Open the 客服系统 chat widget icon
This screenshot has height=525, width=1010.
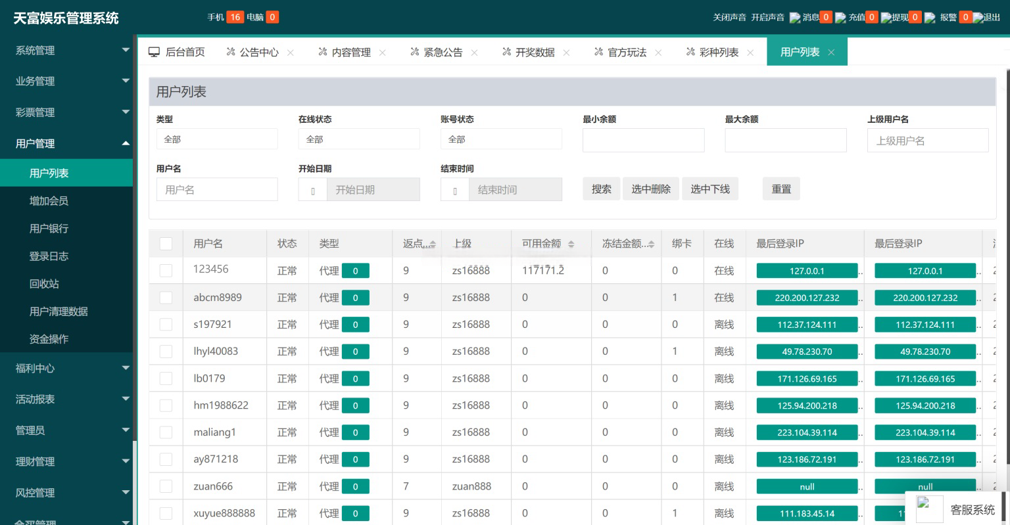929,509
